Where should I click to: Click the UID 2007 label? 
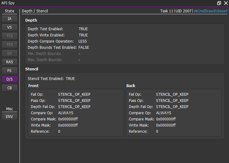[x=184, y=11]
